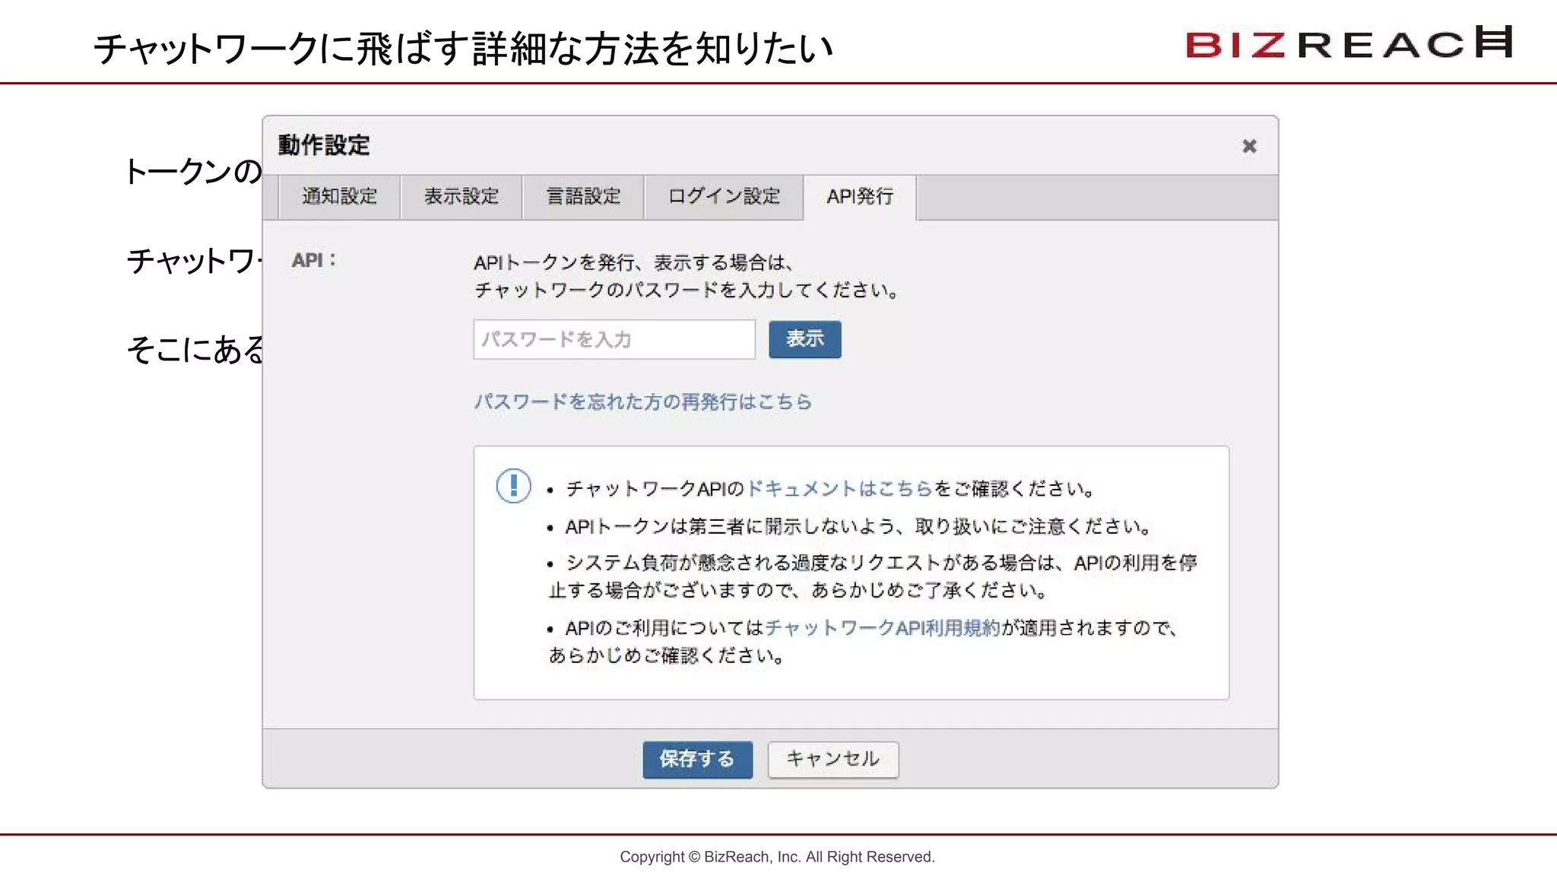Click the キャンセル button
This screenshot has height=876, width=1557.
833,760
